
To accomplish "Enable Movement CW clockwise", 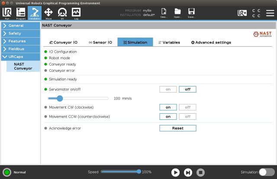I will pyautogui.click(x=168, y=107).
